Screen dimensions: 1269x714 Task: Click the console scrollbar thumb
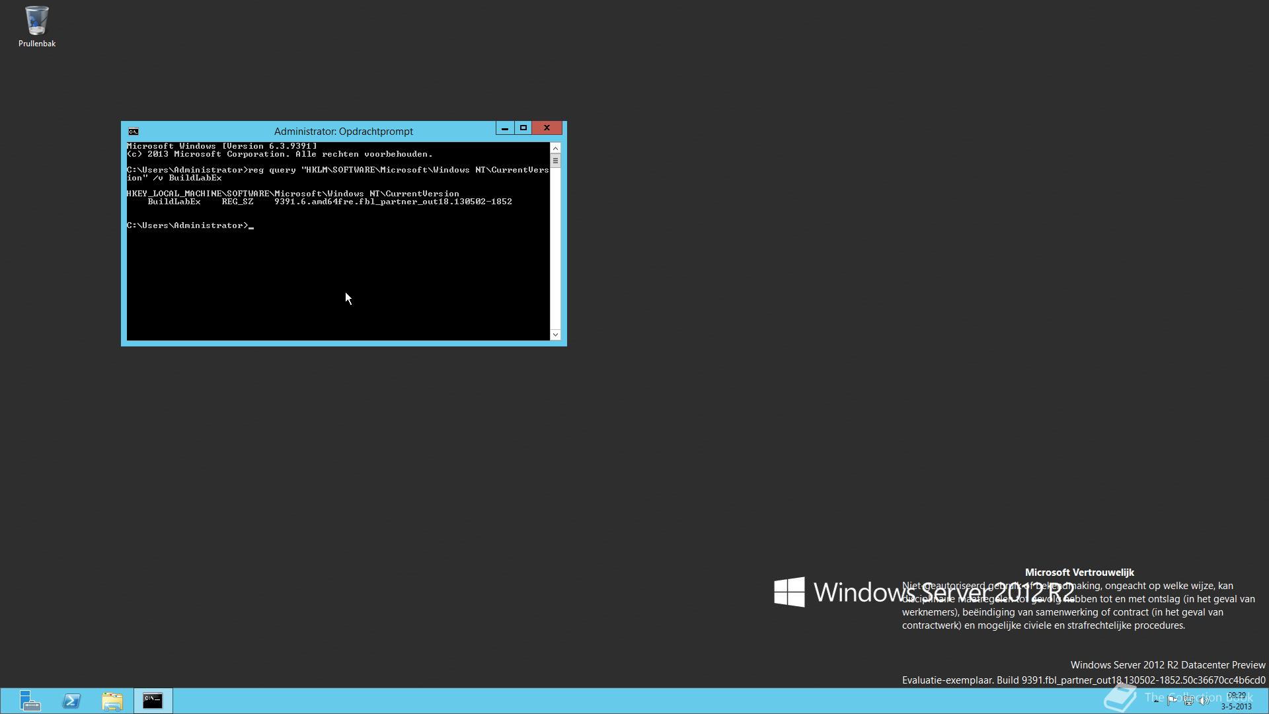click(555, 161)
